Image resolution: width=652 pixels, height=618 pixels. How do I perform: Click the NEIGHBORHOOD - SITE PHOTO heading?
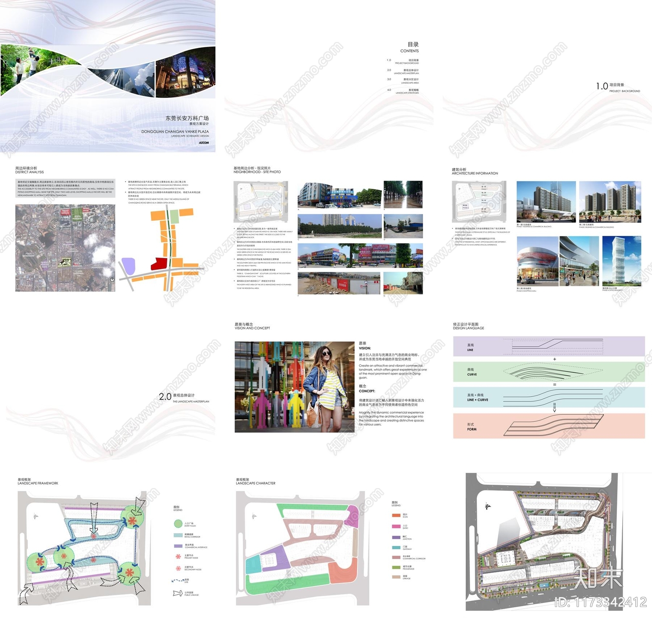click(x=257, y=172)
